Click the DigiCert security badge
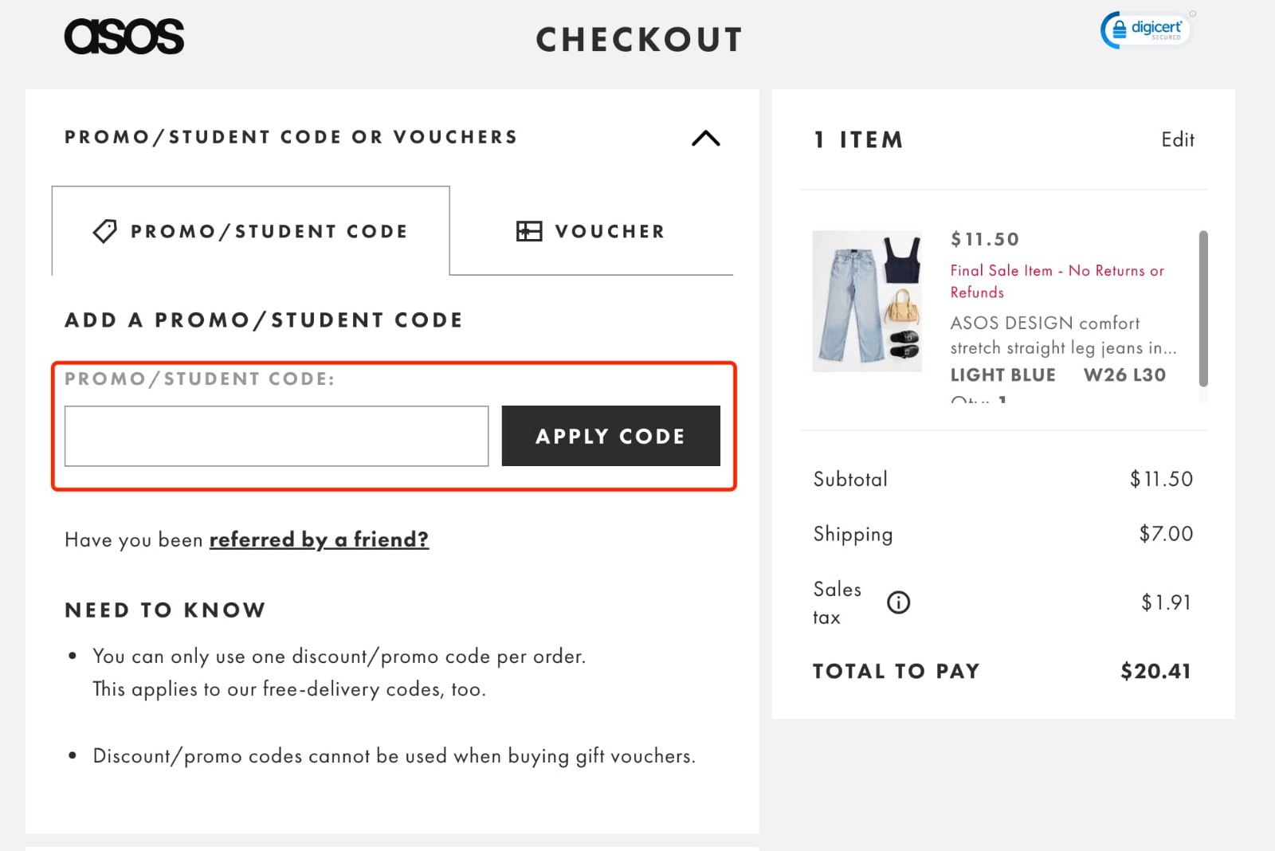Screen dimensions: 1275x851 click(1145, 29)
